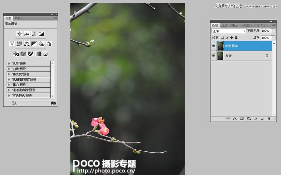The height and width of the screenshot is (175, 281).
Task: Switch to the 蒙版 tab
Action: (x=18, y=18)
